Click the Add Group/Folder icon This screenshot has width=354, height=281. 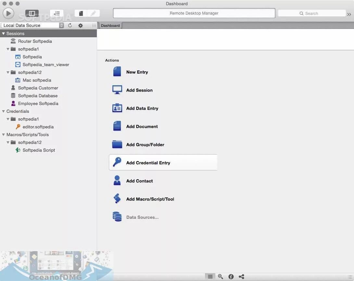(117, 144)
